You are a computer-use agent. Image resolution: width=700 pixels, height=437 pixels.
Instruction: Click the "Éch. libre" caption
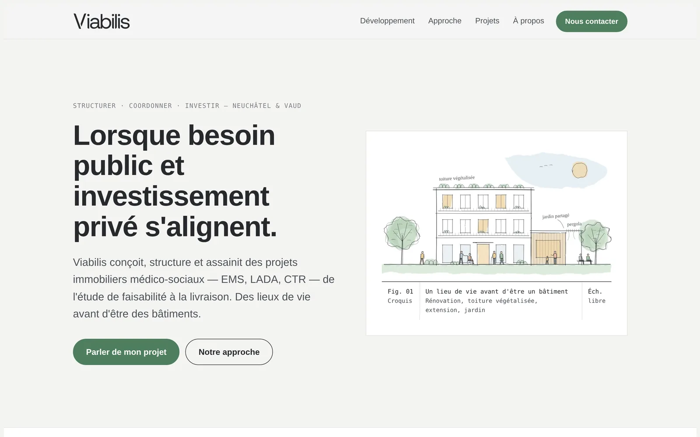[x=597, y=296]
